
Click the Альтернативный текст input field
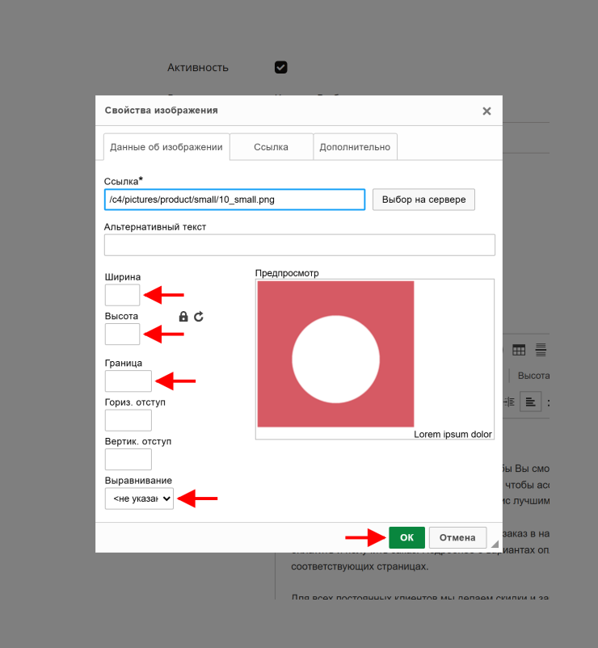300,245
